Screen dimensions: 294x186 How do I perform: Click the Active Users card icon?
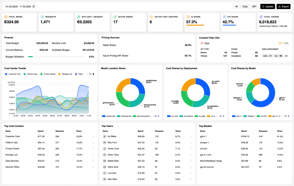[115, 17]
